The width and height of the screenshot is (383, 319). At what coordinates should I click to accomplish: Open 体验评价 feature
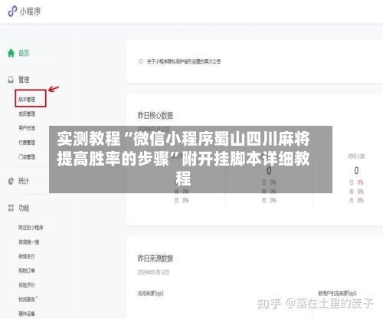click(27, 284)
